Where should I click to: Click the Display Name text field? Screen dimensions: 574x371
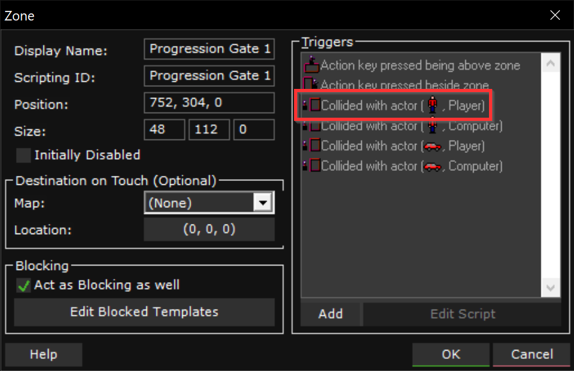click(x=209, y=49)
